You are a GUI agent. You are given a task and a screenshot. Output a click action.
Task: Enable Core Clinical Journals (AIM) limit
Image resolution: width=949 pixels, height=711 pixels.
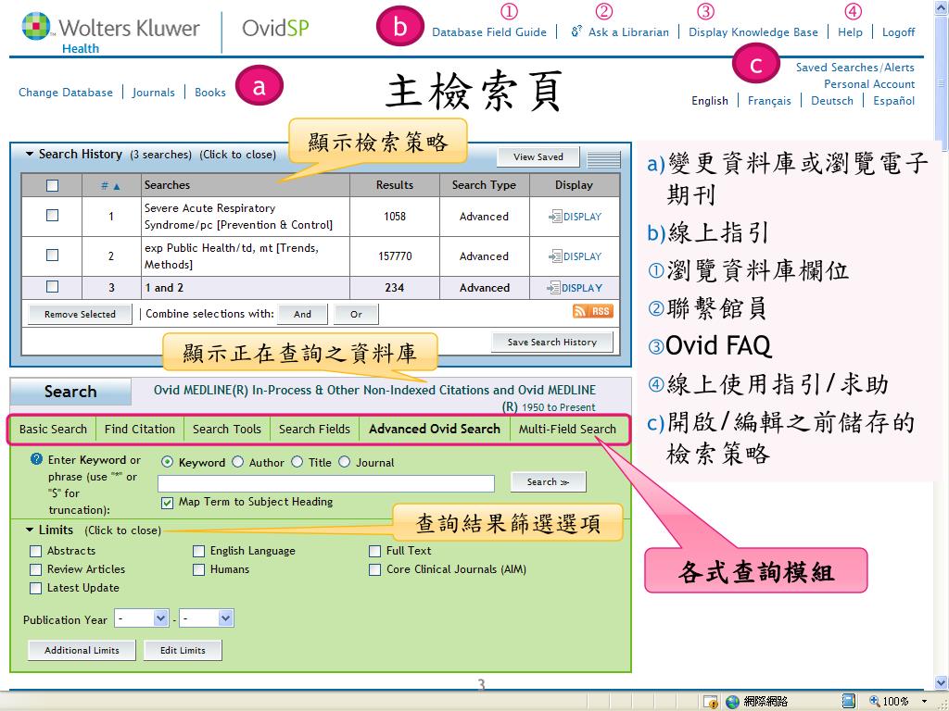pyautogui.click(x=374, y=569)
